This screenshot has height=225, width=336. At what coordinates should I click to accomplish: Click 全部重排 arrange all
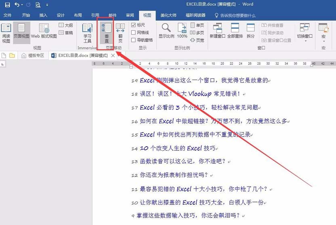[x=235, y=31]
